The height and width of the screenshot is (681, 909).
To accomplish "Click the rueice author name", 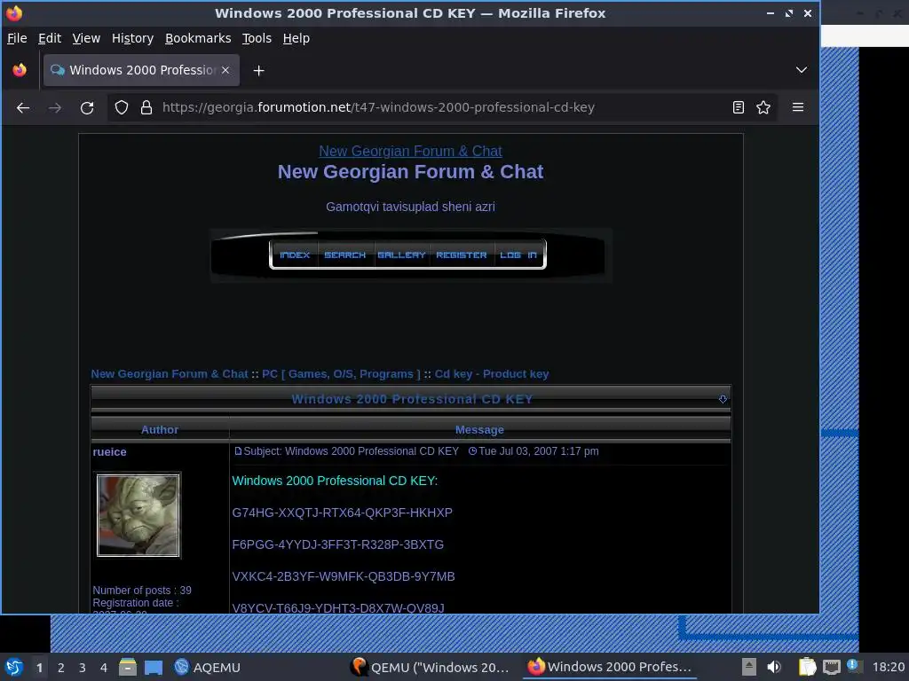I will click(109, 451).
